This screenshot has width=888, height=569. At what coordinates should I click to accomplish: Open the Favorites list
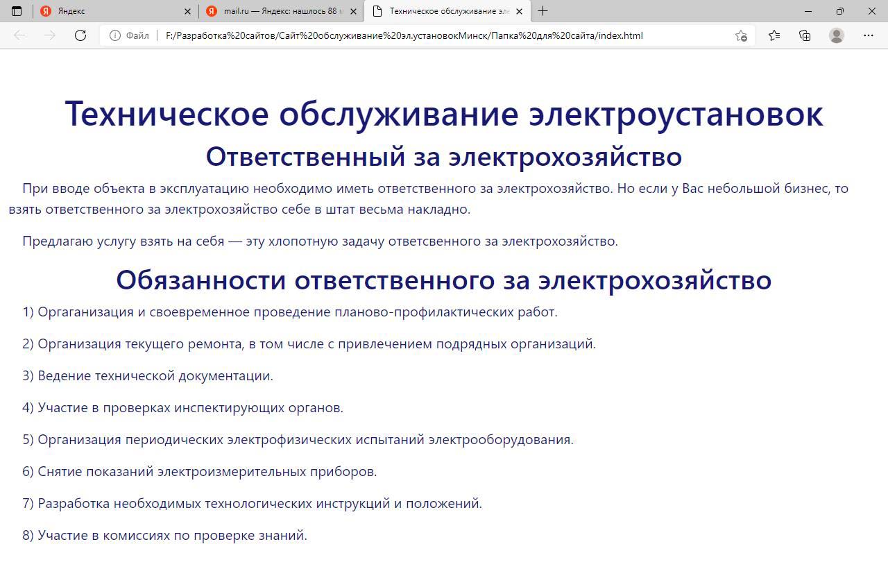(x=774, y=35)
